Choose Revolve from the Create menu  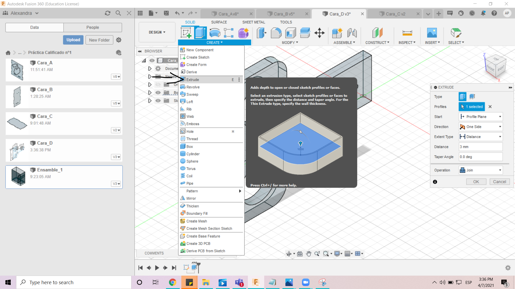coord(193,87)
